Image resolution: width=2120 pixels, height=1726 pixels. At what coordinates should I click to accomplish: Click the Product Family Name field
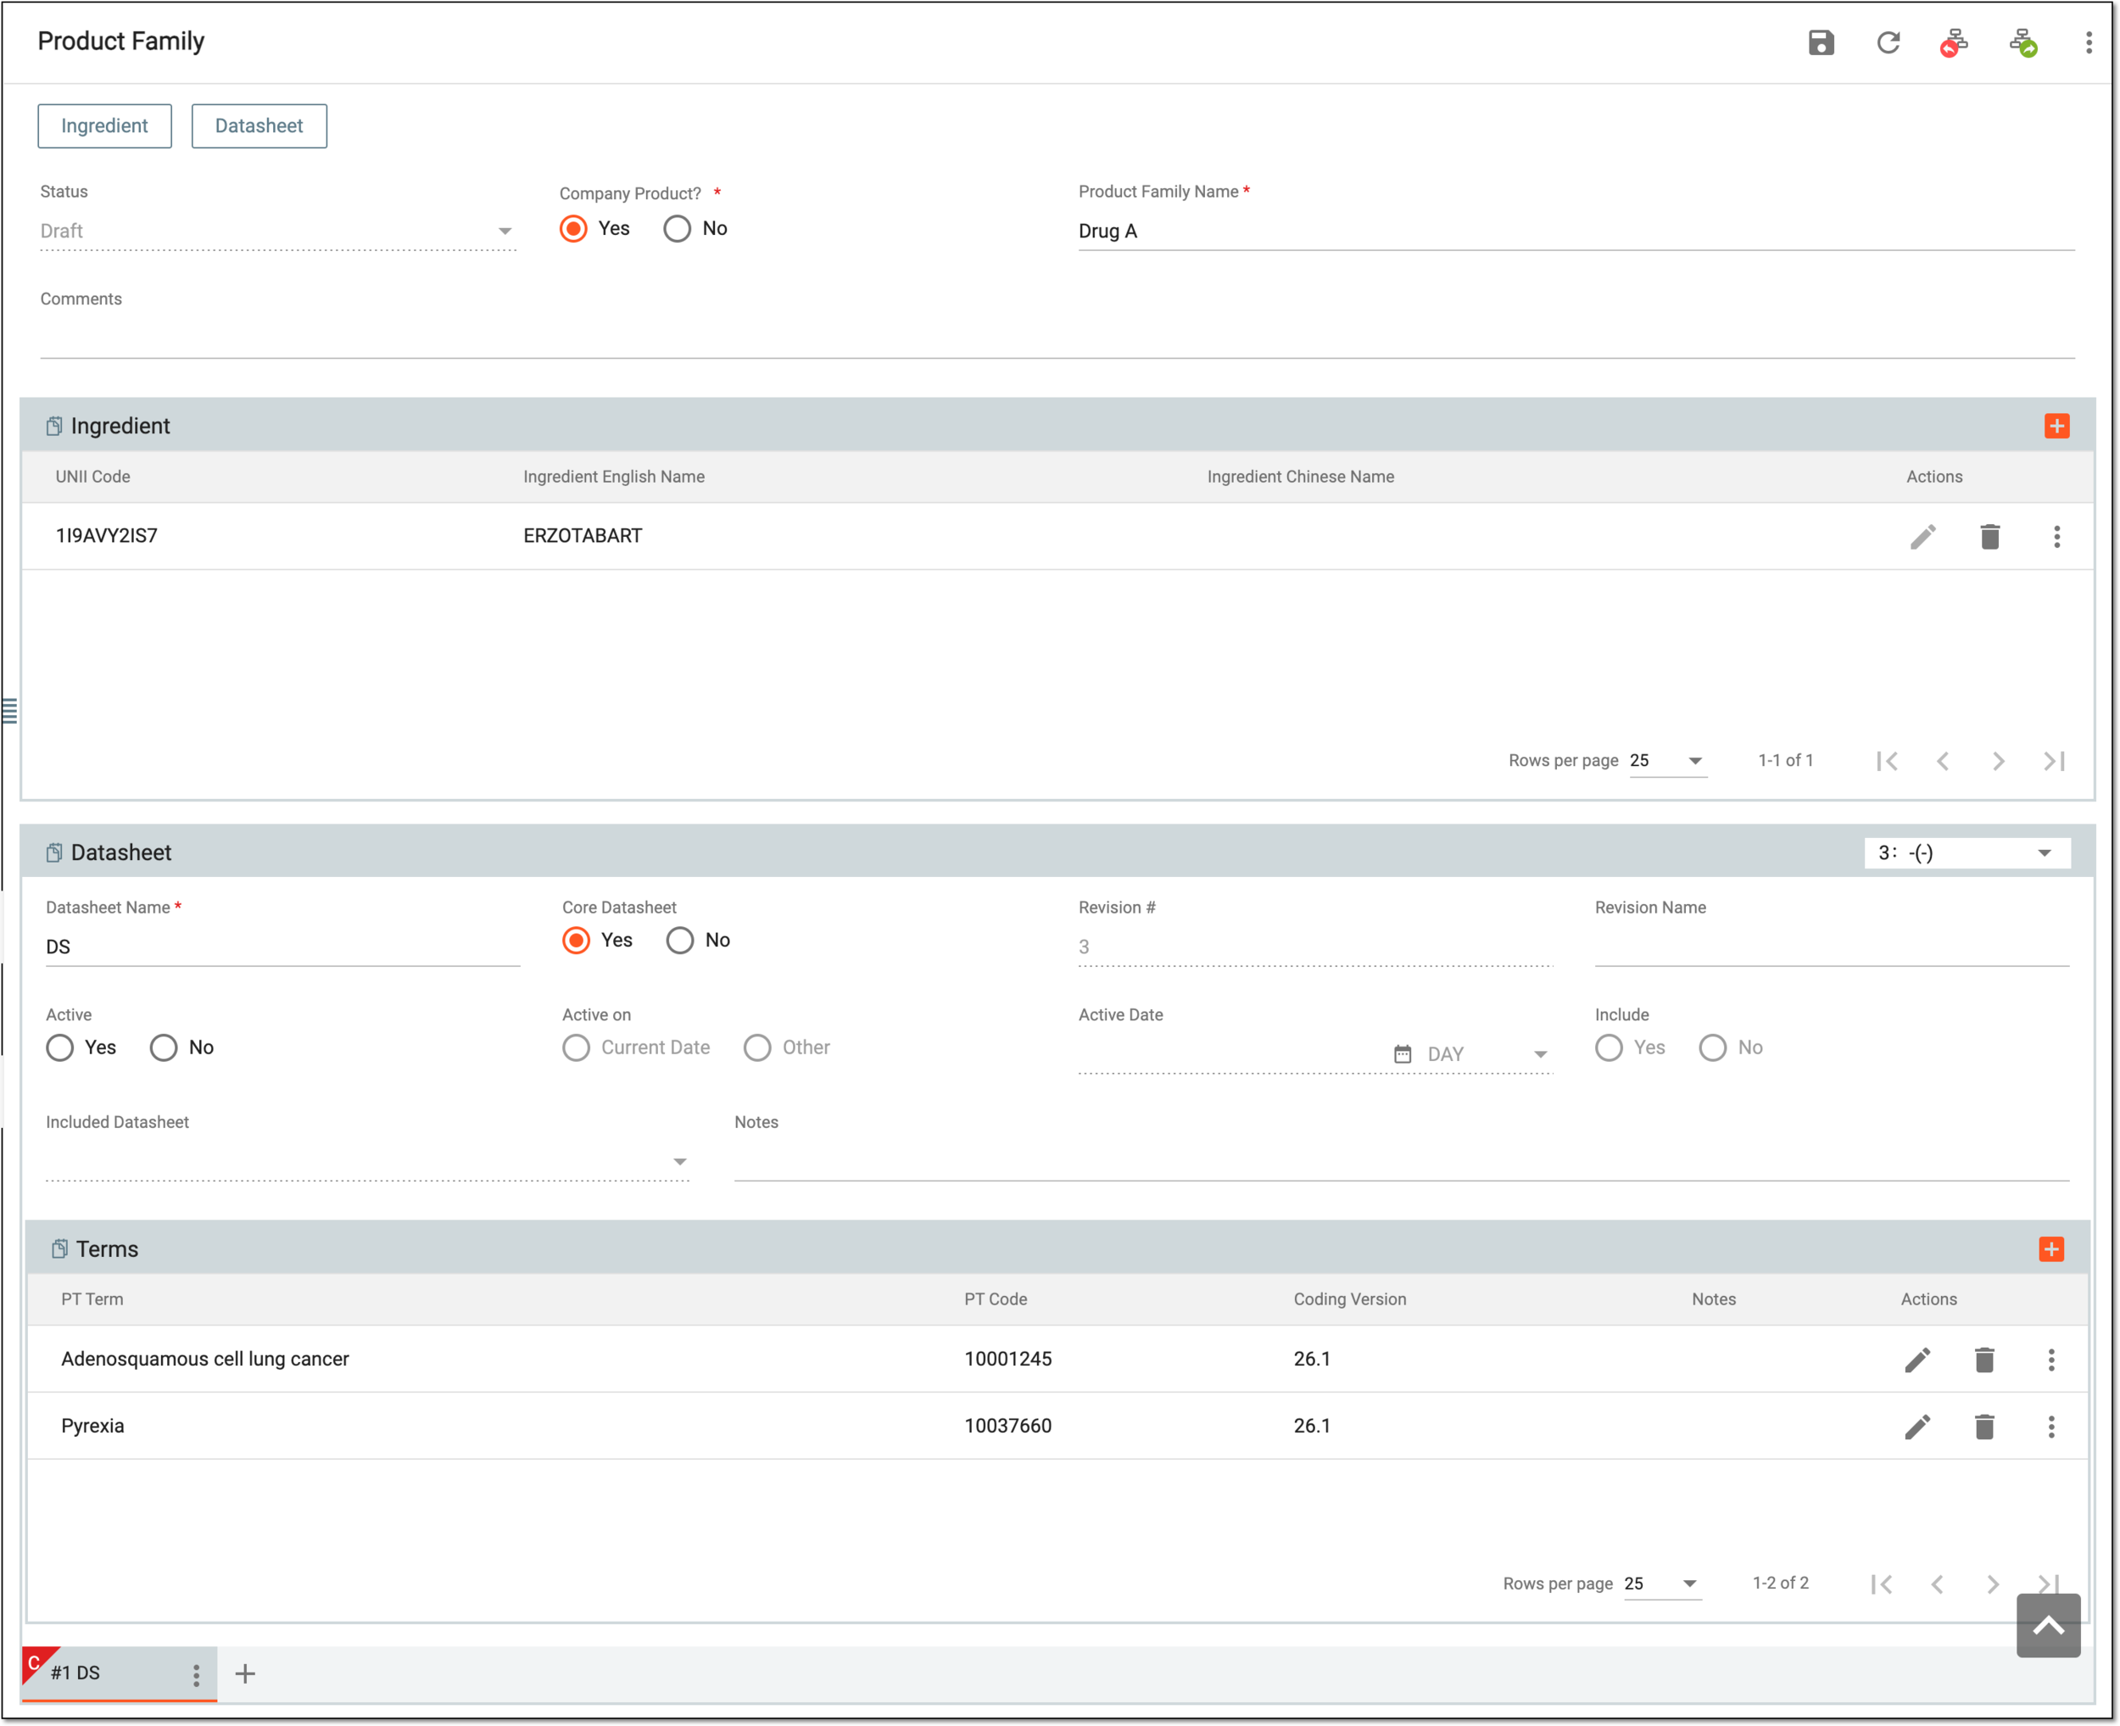coord(1576,231)
